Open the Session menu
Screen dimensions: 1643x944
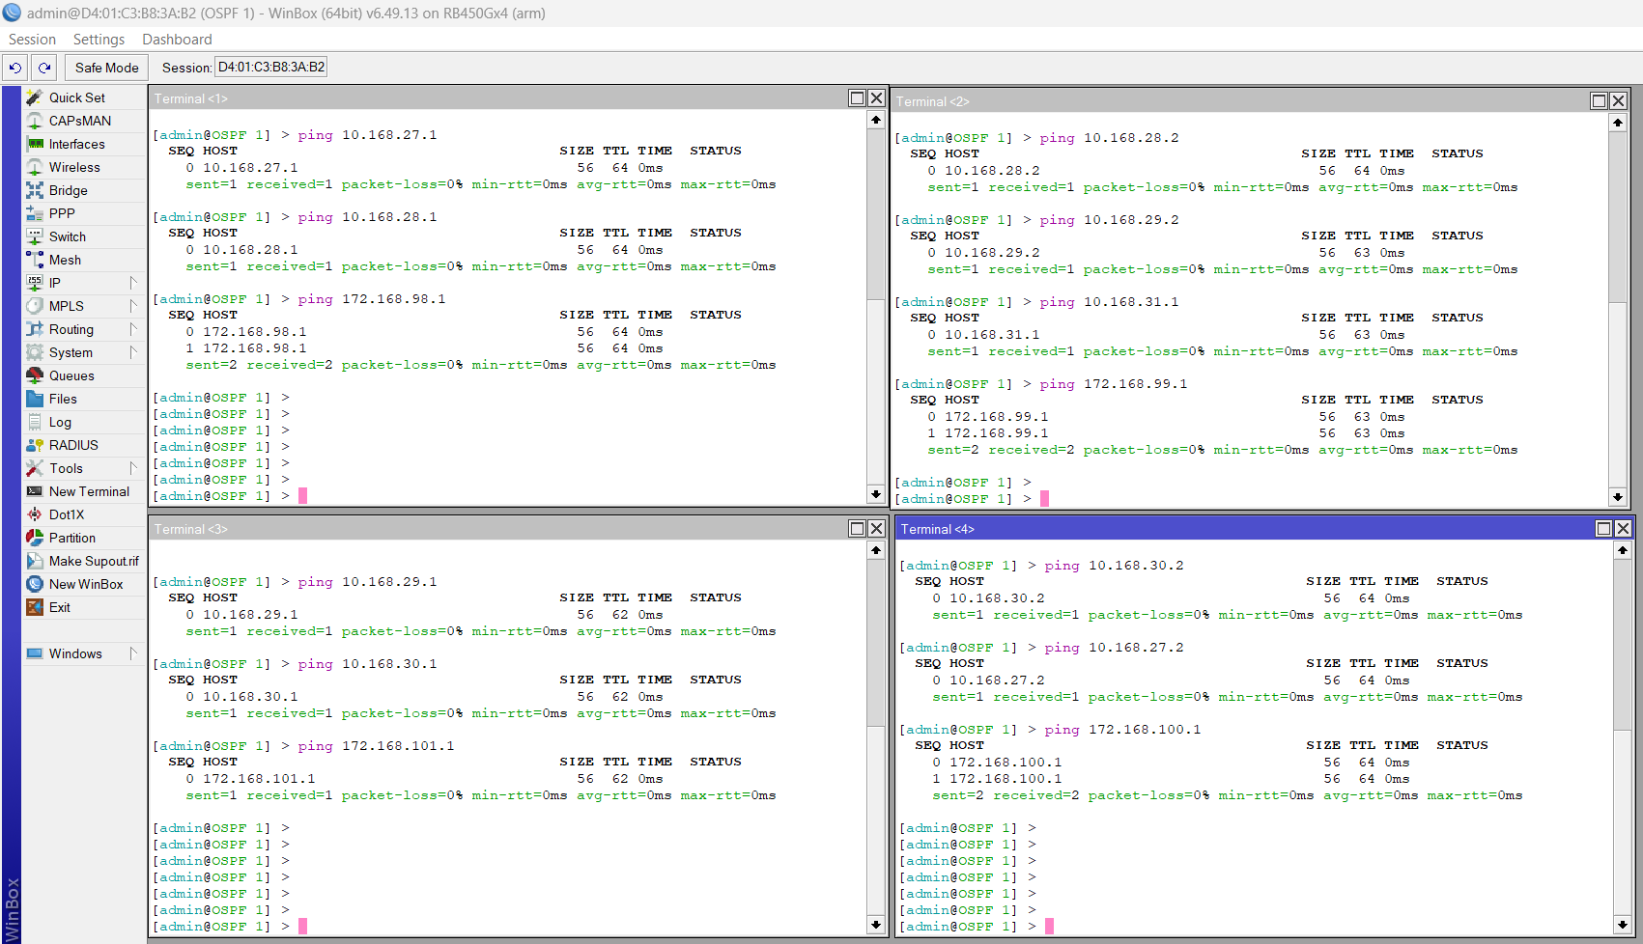32,40
